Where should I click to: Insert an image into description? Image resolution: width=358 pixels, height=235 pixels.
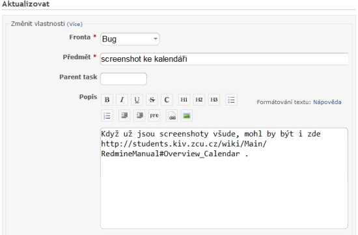click(187, 116)
